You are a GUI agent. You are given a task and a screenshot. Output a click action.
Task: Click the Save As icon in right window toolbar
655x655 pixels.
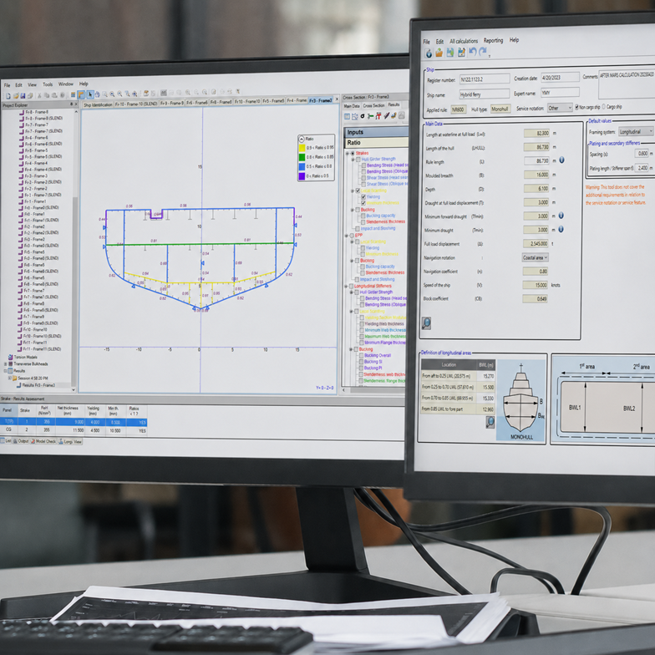461,52
